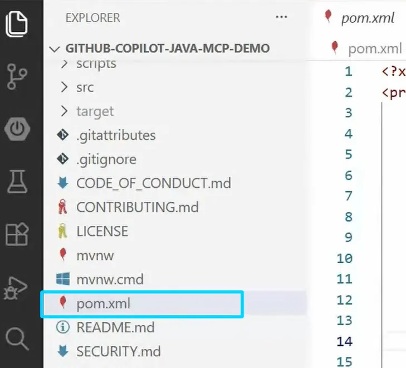Select pom.xml in the file tree
Viewport: 406px width, 368px height.
[x=175, y=303]
